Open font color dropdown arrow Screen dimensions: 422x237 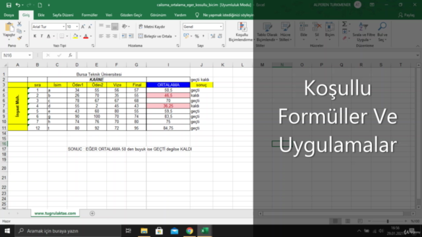pos(91,36)
